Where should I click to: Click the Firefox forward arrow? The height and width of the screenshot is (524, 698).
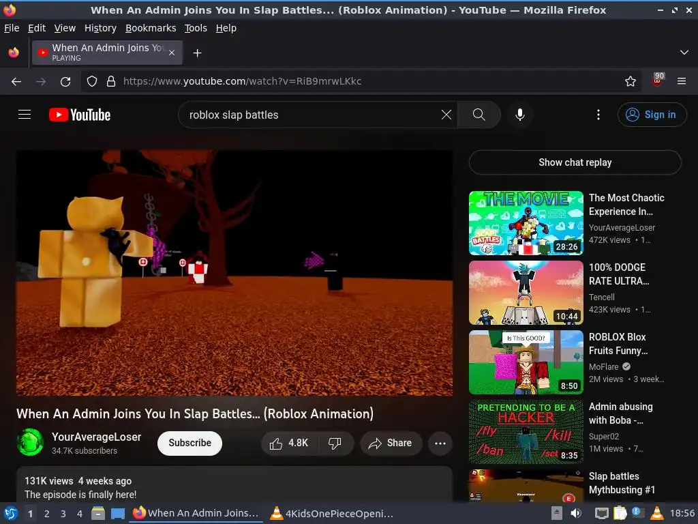coord(41,81)
